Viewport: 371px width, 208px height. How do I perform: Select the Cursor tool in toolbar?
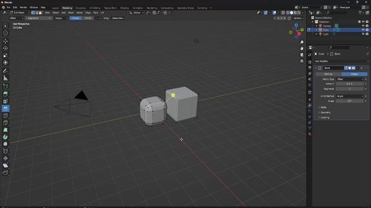coord(5,33)
